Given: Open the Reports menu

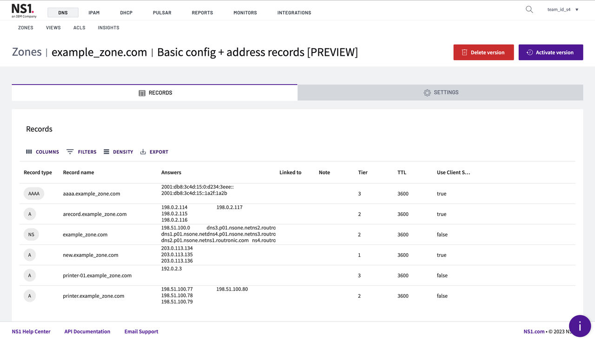Looking at the screenshot, I should pyautogui.click(x=202, y=13).
